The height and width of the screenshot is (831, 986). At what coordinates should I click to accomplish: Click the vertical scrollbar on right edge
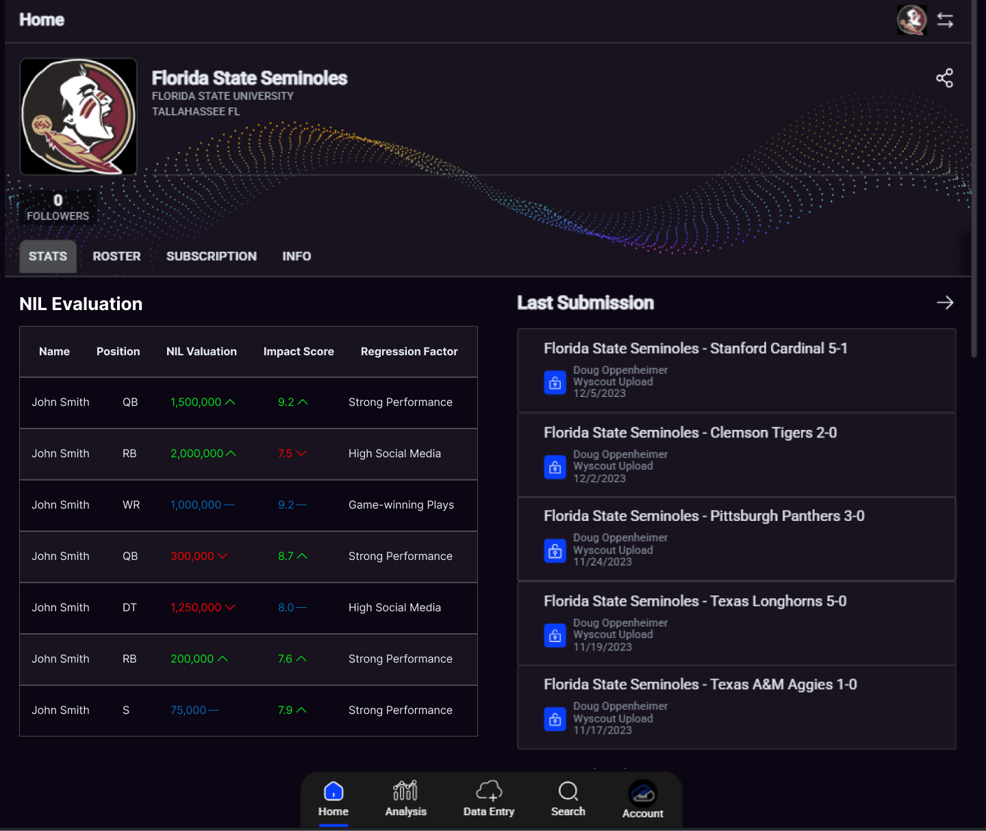974,205
